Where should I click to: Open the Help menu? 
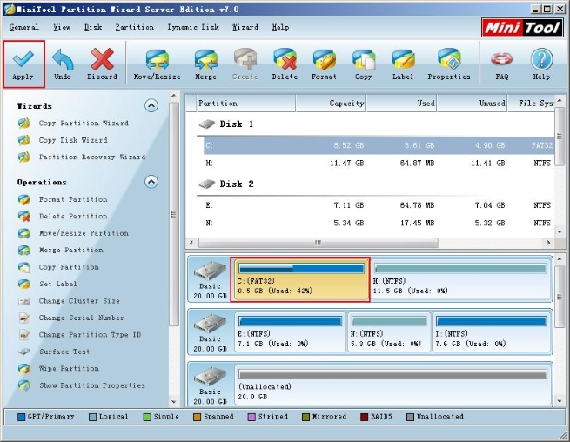(280, 27)
